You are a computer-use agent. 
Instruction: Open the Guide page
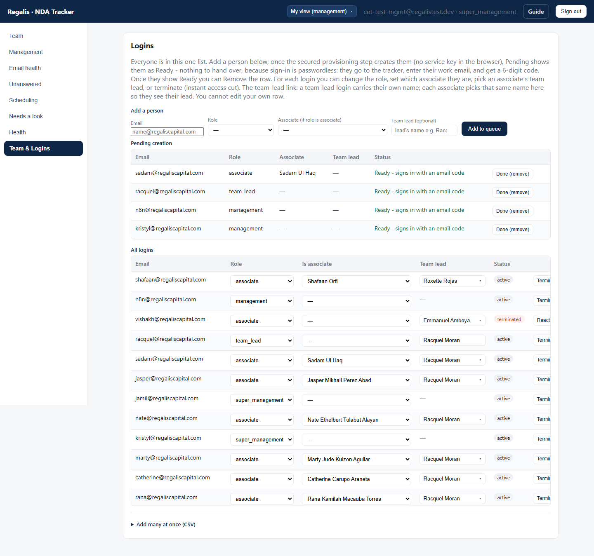(x=536, y=12)
